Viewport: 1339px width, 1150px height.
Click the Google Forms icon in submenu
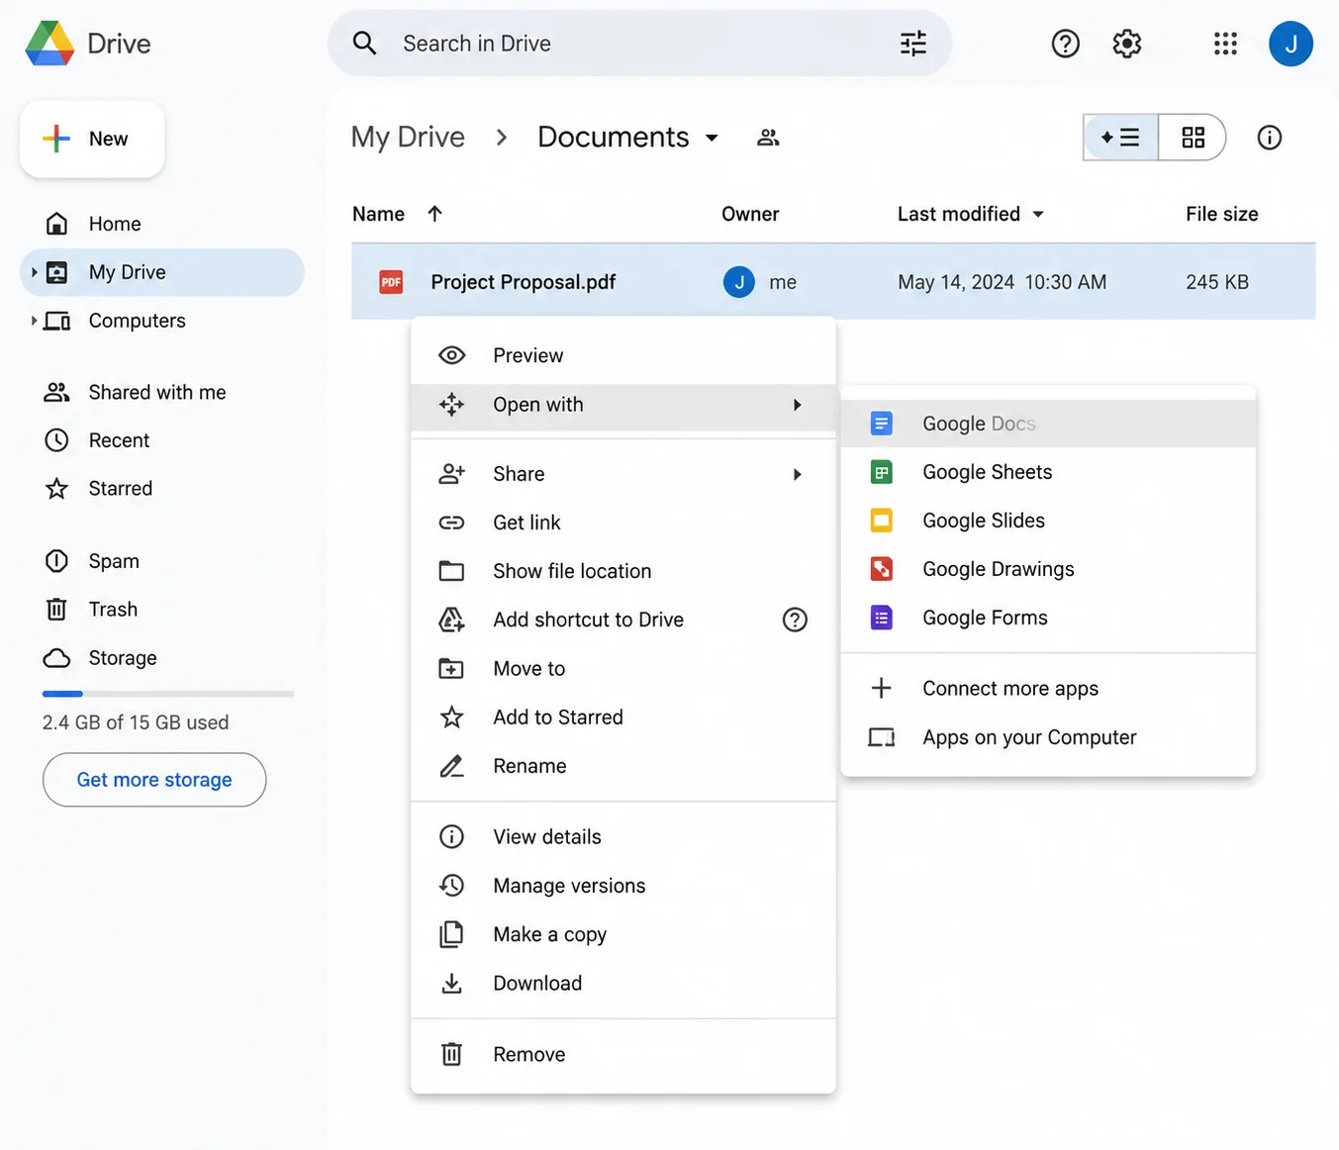tap(881, 618)
